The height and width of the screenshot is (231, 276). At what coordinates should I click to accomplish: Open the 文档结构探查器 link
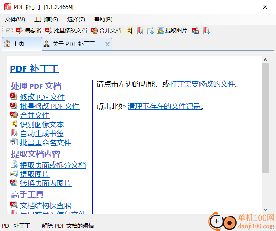click(46, 205)
